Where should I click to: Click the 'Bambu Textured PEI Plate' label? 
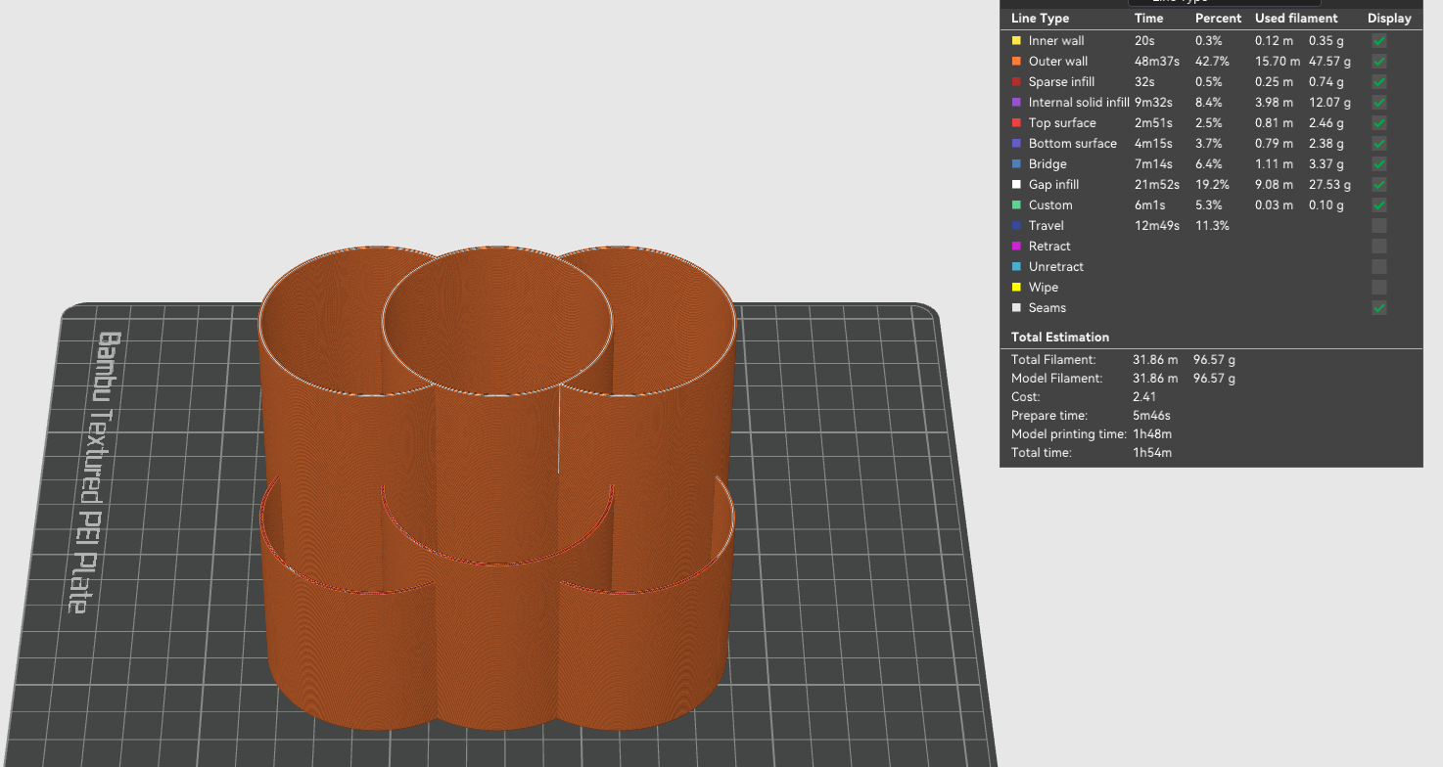point(96,473)
